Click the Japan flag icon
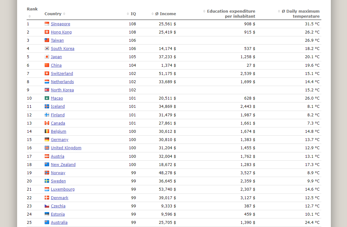 47,57
